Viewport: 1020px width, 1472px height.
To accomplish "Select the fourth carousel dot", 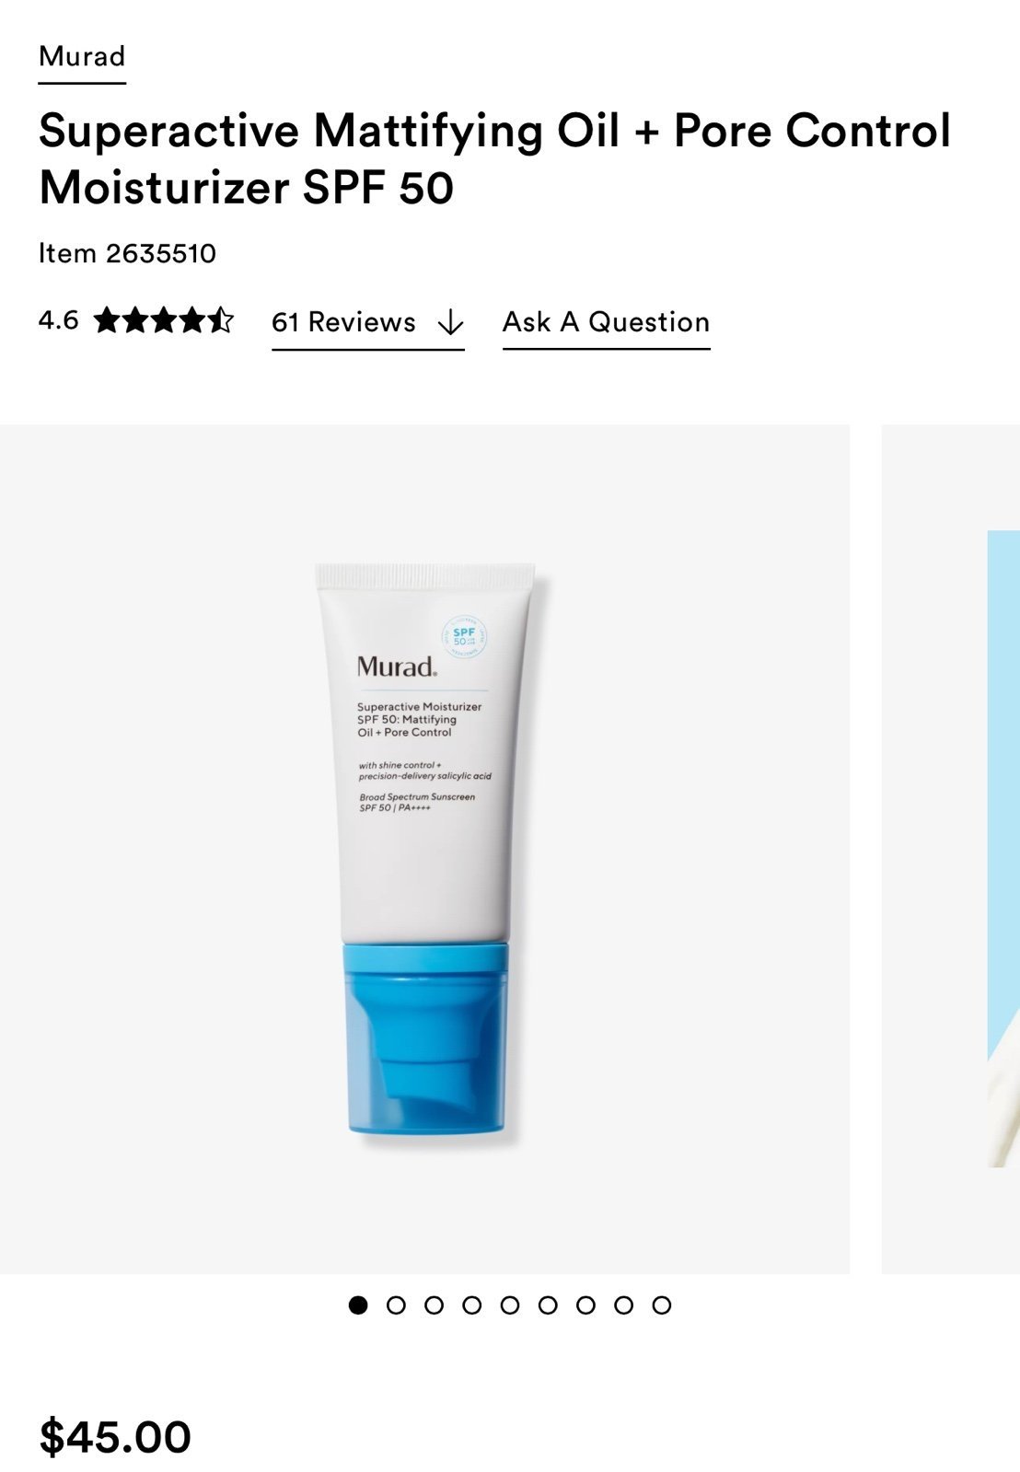I will pos(472,1304).
